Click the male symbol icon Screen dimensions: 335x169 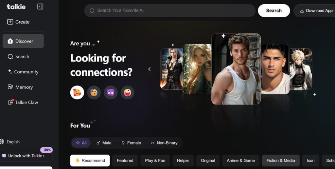coord(98,143)
